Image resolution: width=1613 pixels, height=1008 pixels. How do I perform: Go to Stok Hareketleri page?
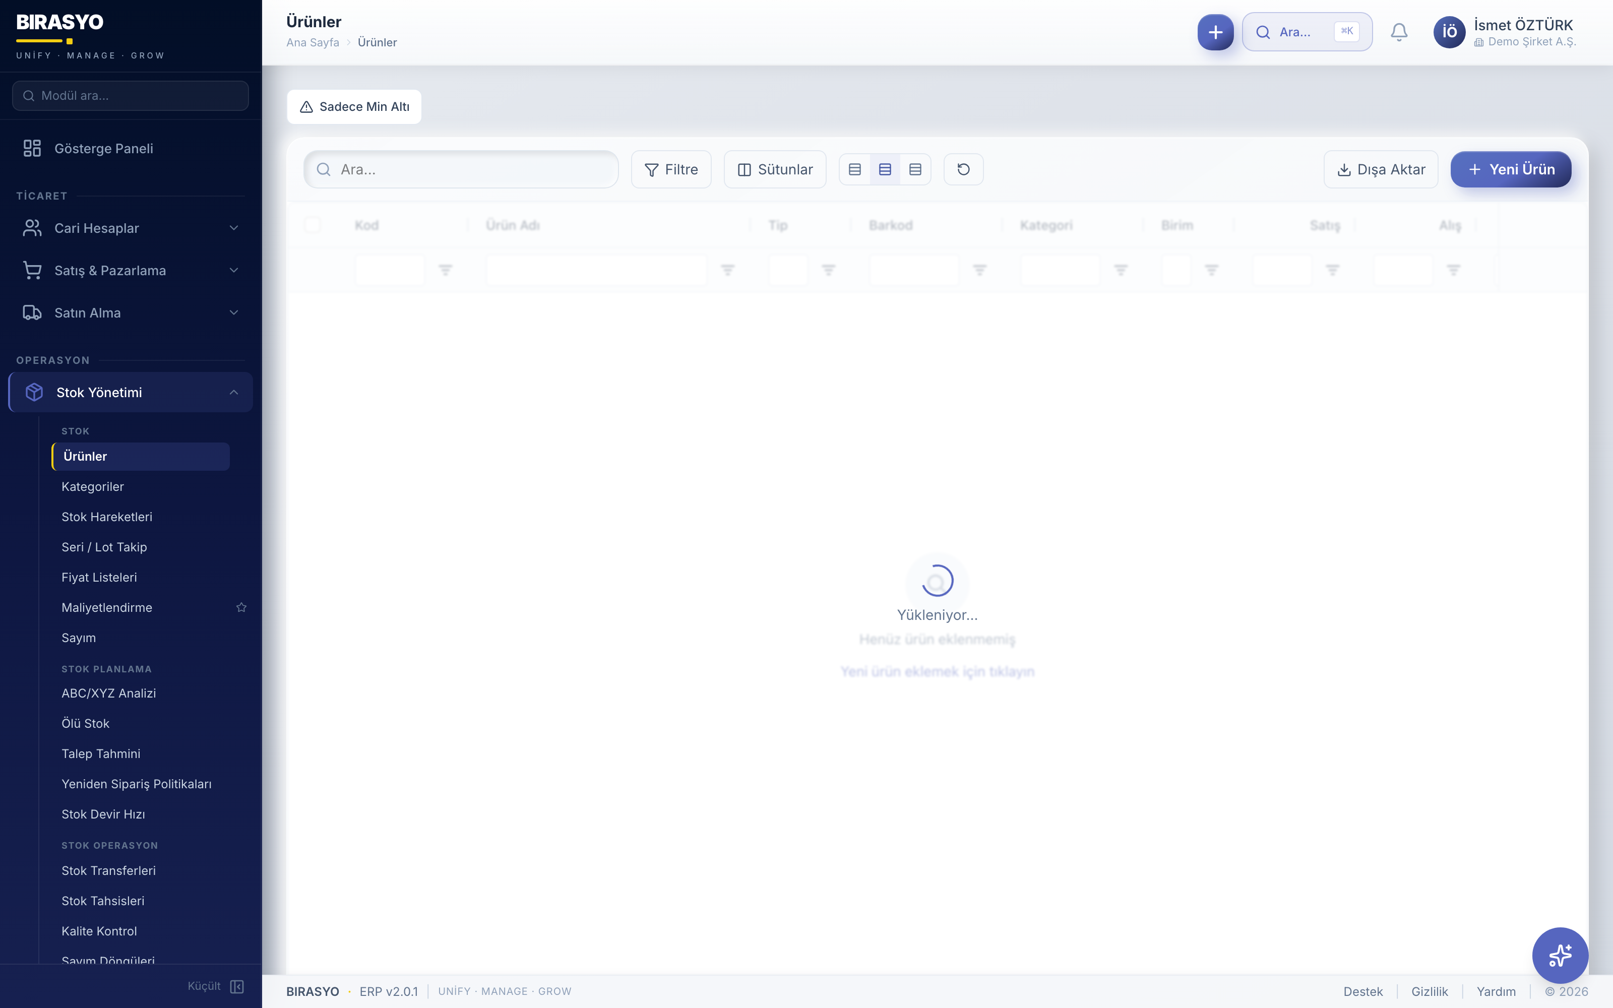click(x=107, y=517)
